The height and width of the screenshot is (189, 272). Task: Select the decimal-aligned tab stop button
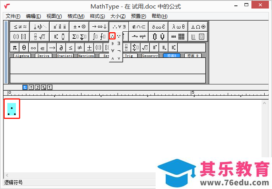(x=50, y=88)
